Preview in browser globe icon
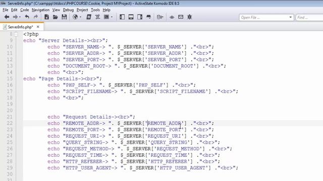 [75, 17]
